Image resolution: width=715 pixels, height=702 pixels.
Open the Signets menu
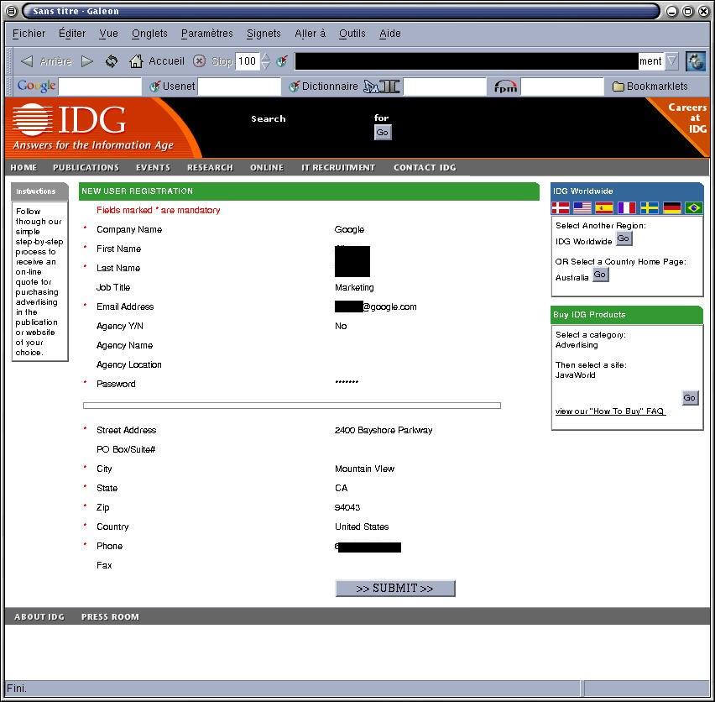264,34
